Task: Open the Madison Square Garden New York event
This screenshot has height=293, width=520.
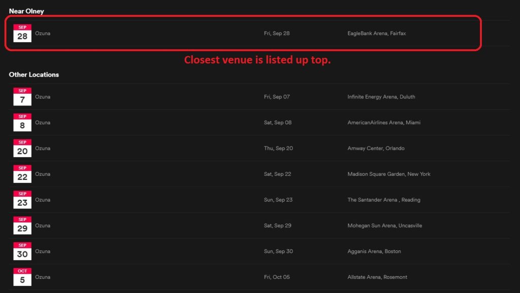Action: pos(389,174)
